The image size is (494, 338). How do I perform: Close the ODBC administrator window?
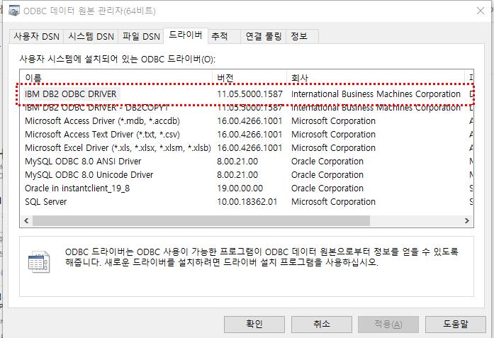coord(481,11)
